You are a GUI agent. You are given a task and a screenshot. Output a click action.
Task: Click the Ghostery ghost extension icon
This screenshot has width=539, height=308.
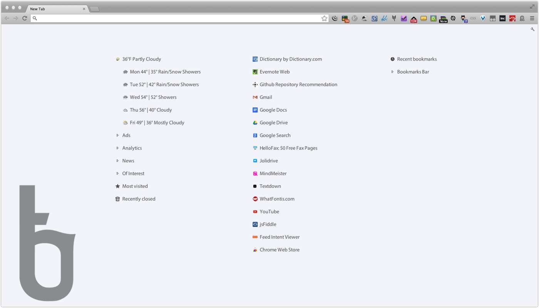coord(522,18)
